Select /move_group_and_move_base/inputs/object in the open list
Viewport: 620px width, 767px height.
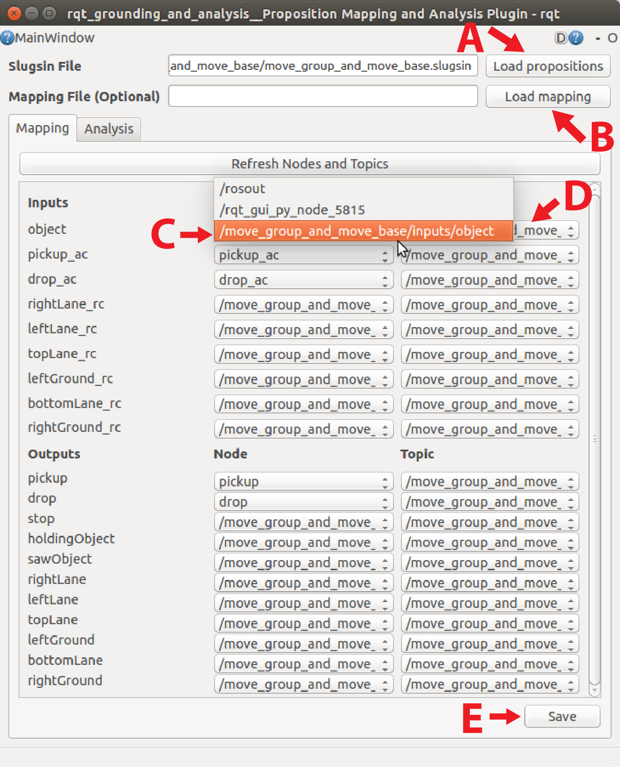coord(357,231)
